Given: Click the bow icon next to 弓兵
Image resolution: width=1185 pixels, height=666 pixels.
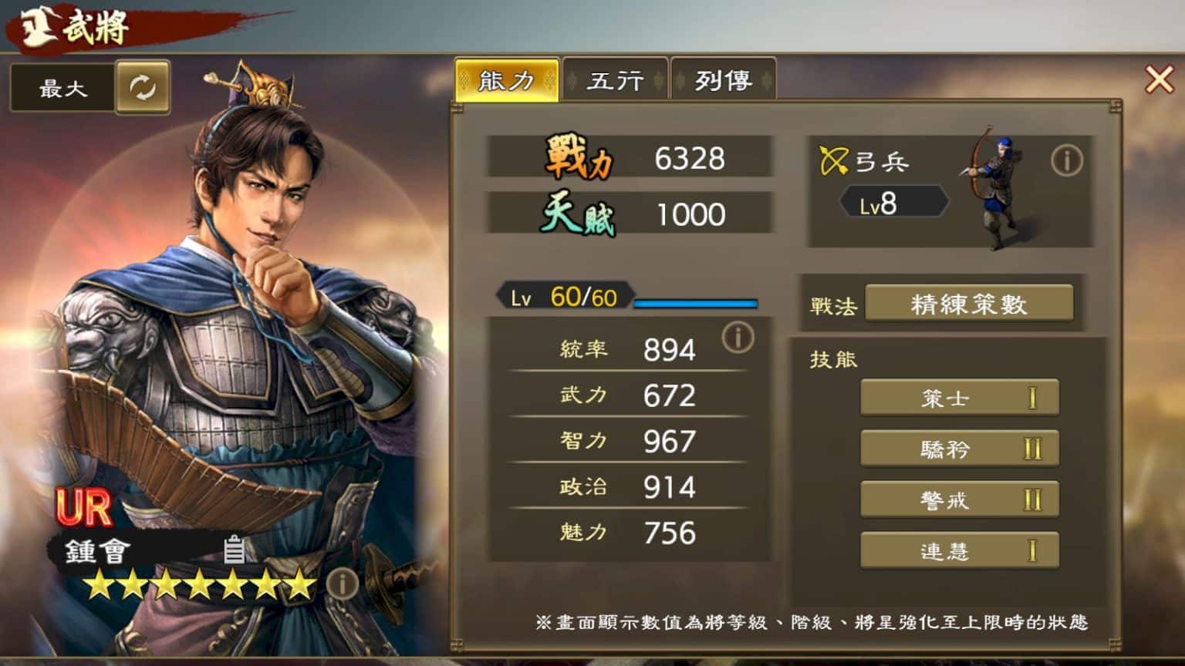Looking at the screenshot, I should pyautogui.click(x=833, y=160).
